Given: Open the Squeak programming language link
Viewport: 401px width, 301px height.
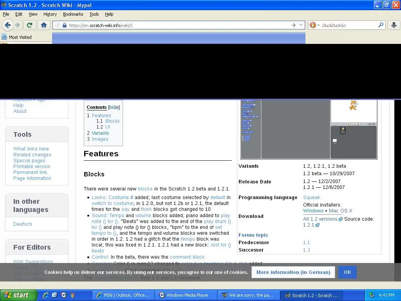Looking at the screenshot, I should (311, 198).
